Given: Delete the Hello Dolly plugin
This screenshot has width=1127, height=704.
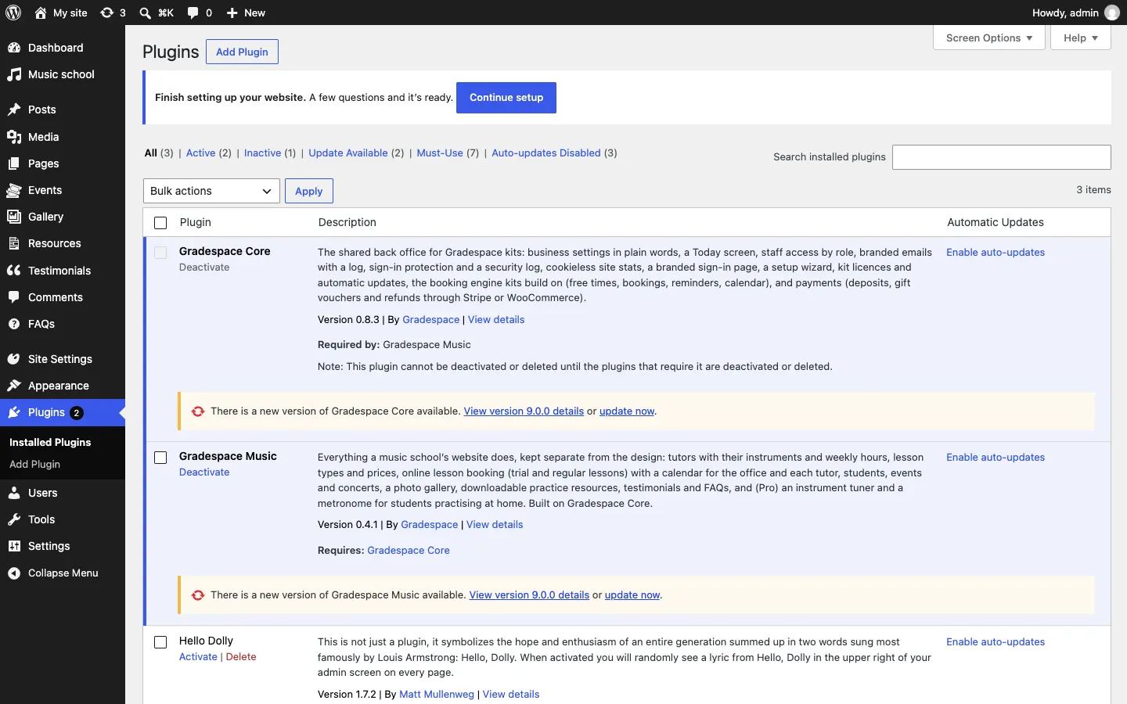Looking at the screenshot, I should pos(241,657).
